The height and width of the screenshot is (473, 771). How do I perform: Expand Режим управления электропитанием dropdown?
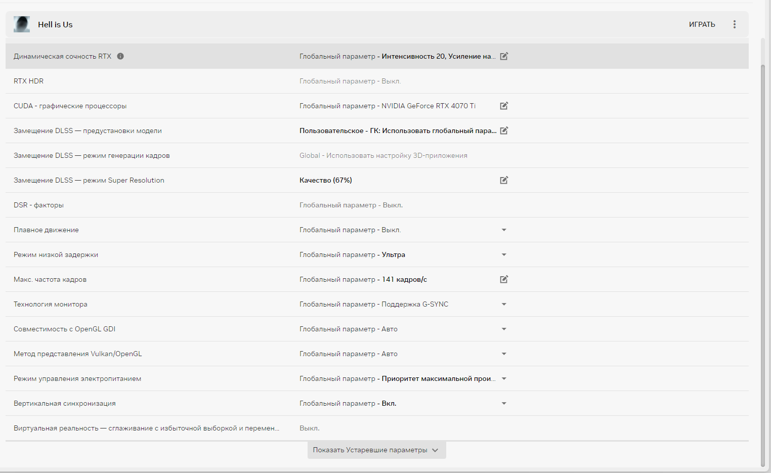[504, 378]
